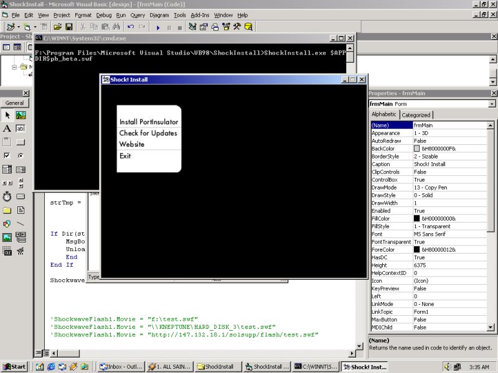The height and width of the screenshot is (373, 498).
Task: Pick the Timer control from the toolbox
Action: [x=7, y=196]
